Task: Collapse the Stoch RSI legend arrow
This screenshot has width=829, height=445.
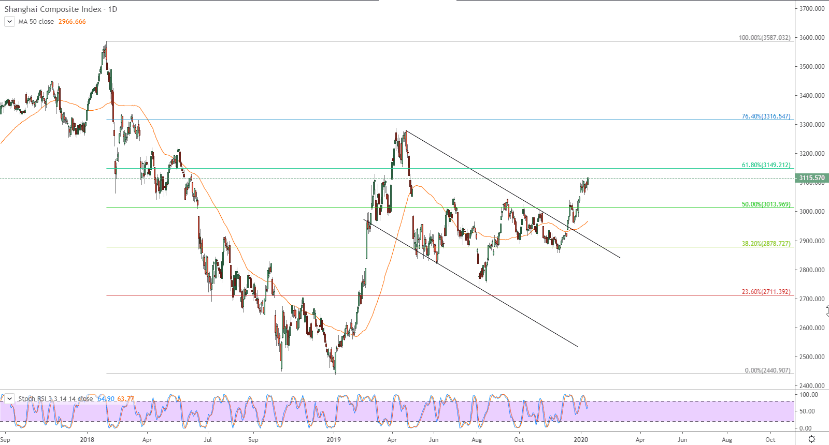Action: (x=9, y=398)
